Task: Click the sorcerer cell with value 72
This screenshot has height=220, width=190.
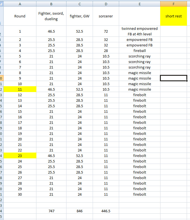Action: [x=106, y=31]
